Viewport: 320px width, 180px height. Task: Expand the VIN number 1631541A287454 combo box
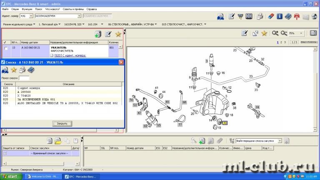pyautogui.click(x=79, y=16)
